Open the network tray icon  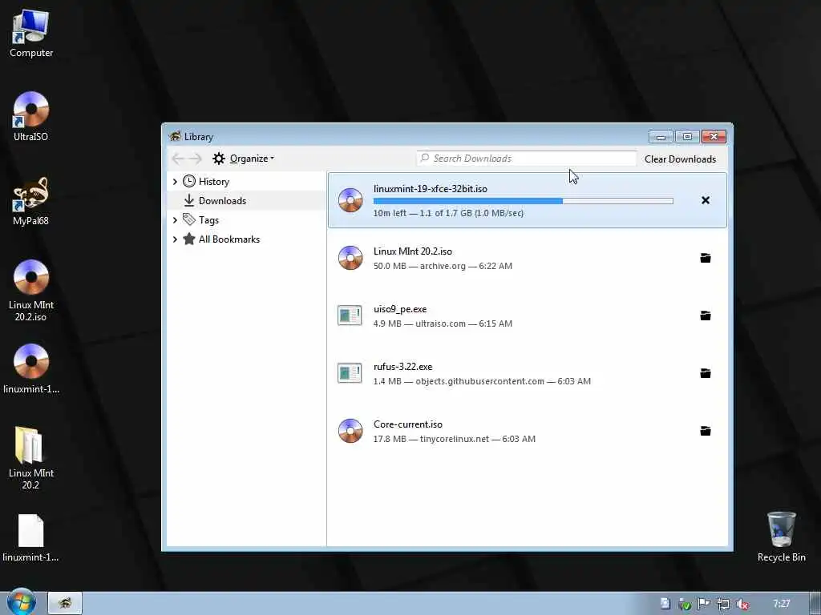point(723,604)
